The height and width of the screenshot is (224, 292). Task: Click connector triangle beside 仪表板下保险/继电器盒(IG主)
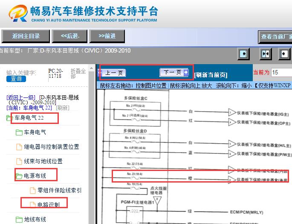[x=232, y=112]
